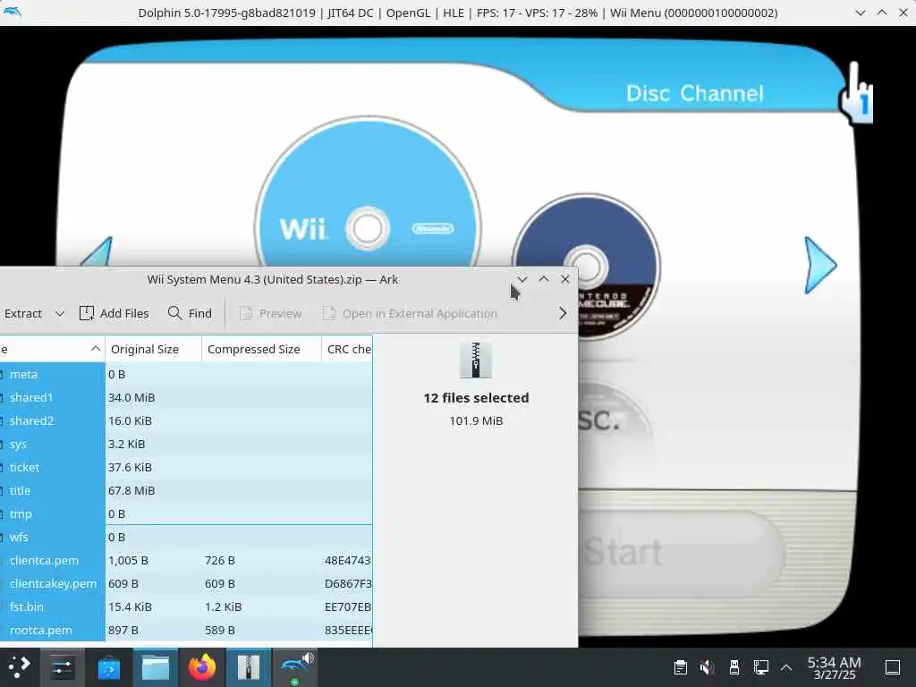Viewport: 916px width, 687px height.
Task: Switch to Ark in taskbar
Action: (249, 666)
